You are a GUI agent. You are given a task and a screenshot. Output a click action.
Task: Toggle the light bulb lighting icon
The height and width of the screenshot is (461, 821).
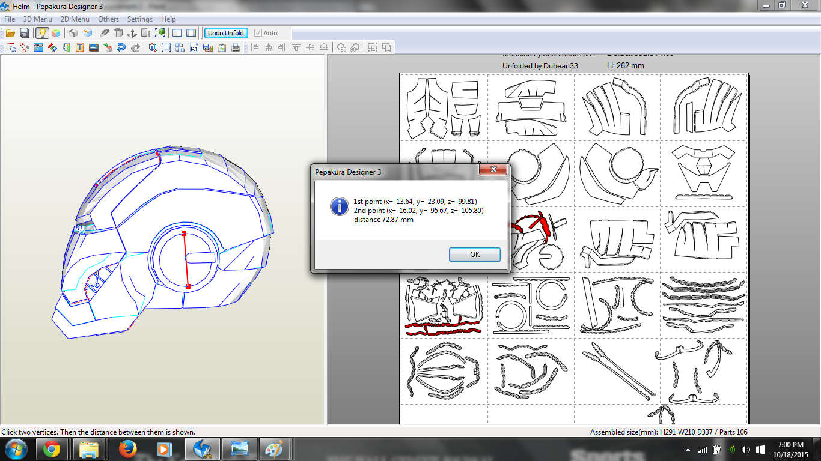point(42,33)
